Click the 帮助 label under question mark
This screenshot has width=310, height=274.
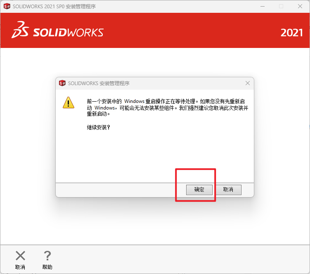pos(47,267)
